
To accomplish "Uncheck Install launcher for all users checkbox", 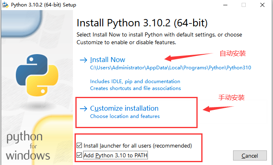I will (x=79, y=146).
